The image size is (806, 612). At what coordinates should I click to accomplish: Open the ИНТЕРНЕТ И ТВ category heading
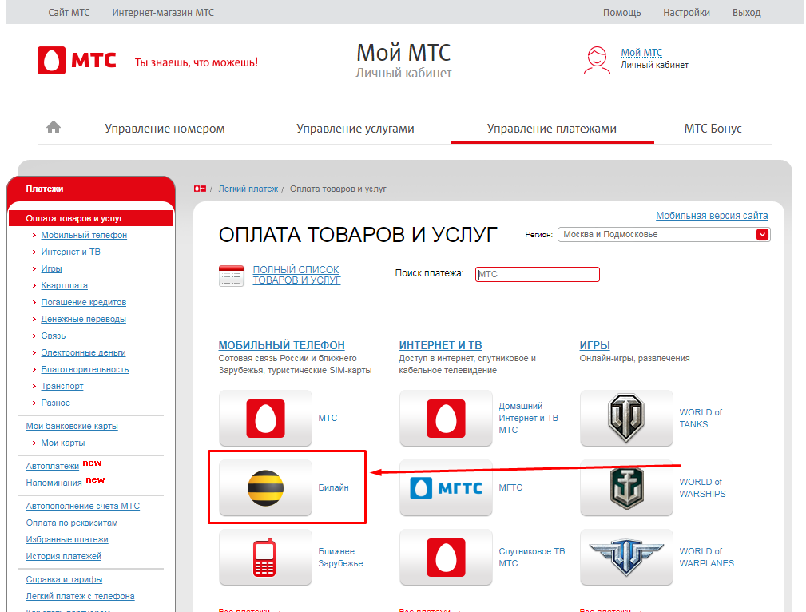(x=440, y=346)
